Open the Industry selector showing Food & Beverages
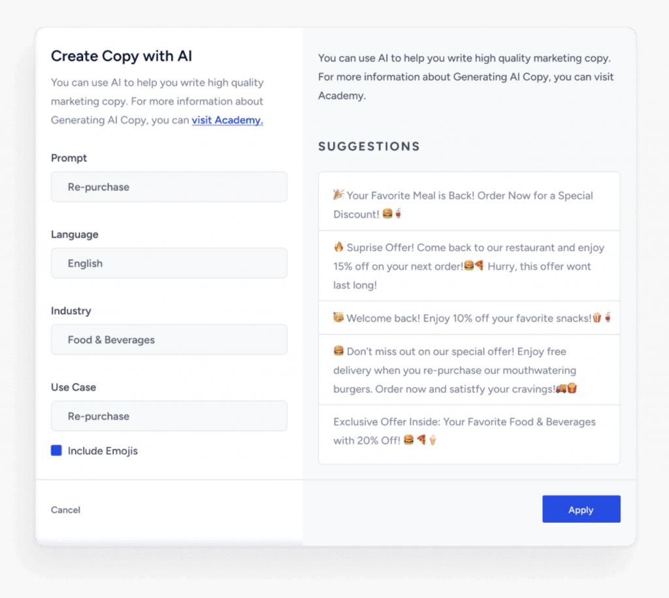 pyautogui.click(x=169, y=339)
